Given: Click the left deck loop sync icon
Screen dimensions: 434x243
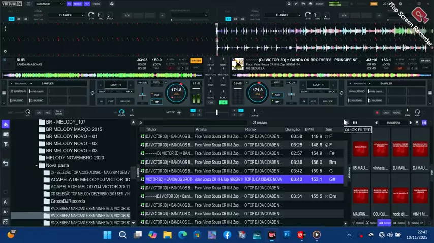Looking at the screenshot, I should (92, 93).
